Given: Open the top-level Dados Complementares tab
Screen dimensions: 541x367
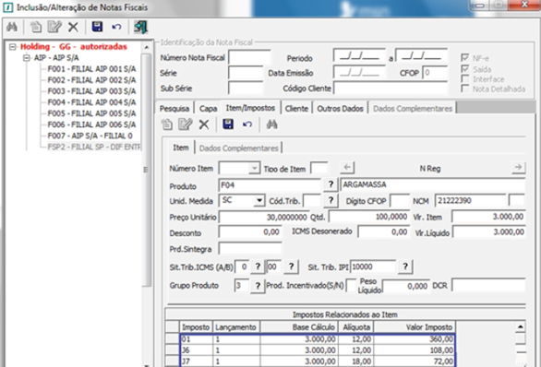Looking at the screenshot, I should [413, 109].
